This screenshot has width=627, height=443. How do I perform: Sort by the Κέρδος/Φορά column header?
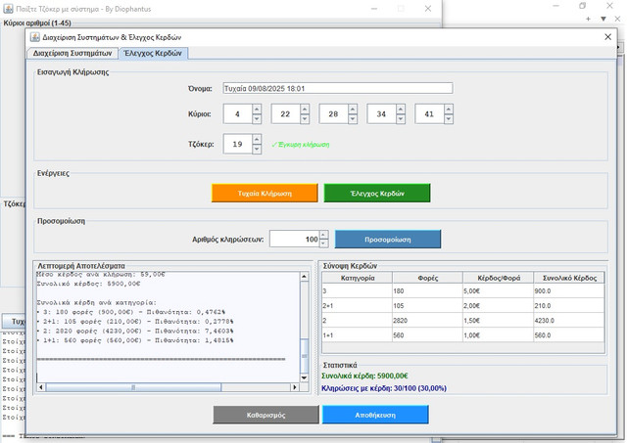coord(499,278)
